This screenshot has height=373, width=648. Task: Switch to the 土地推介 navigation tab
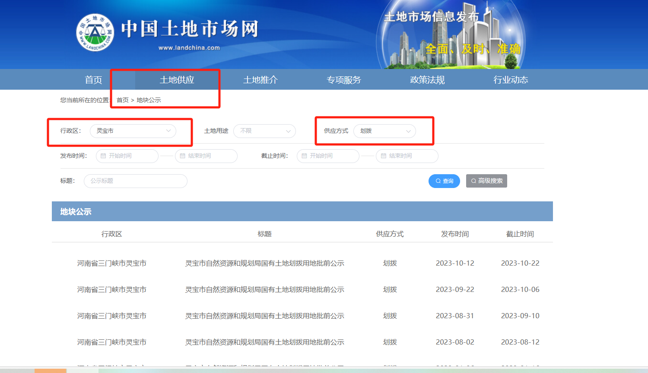coord(260,80)
